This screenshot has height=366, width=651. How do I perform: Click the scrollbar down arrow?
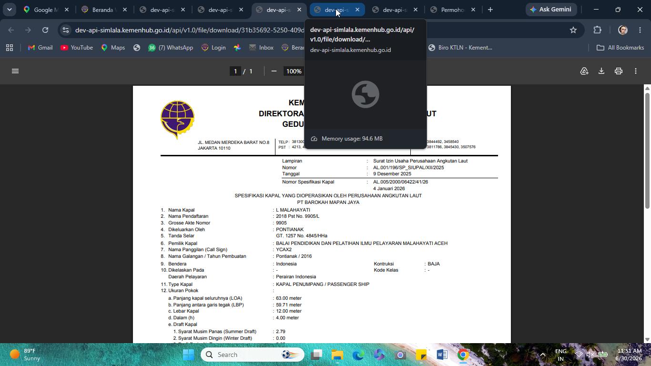coord(647,339)
